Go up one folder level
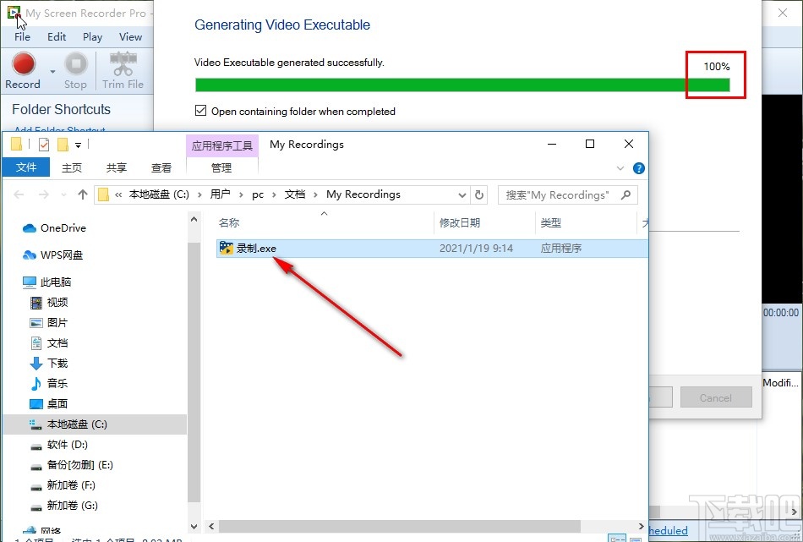Screen dimensions: 803x542 click(83, 194)
